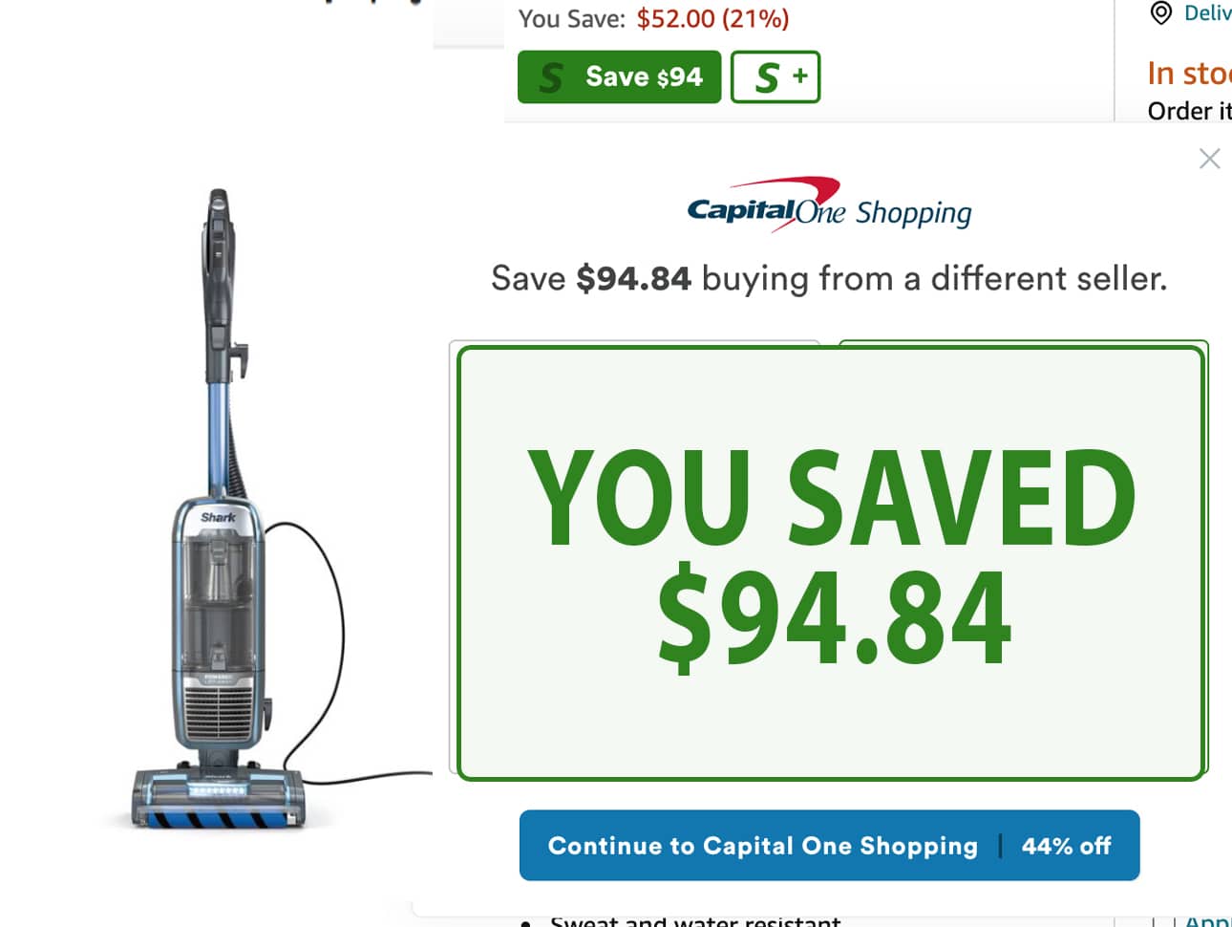The height and width of the screenshot is (927, 1232).
Task: Continue to Capital One Shopping
Action: 829,846
